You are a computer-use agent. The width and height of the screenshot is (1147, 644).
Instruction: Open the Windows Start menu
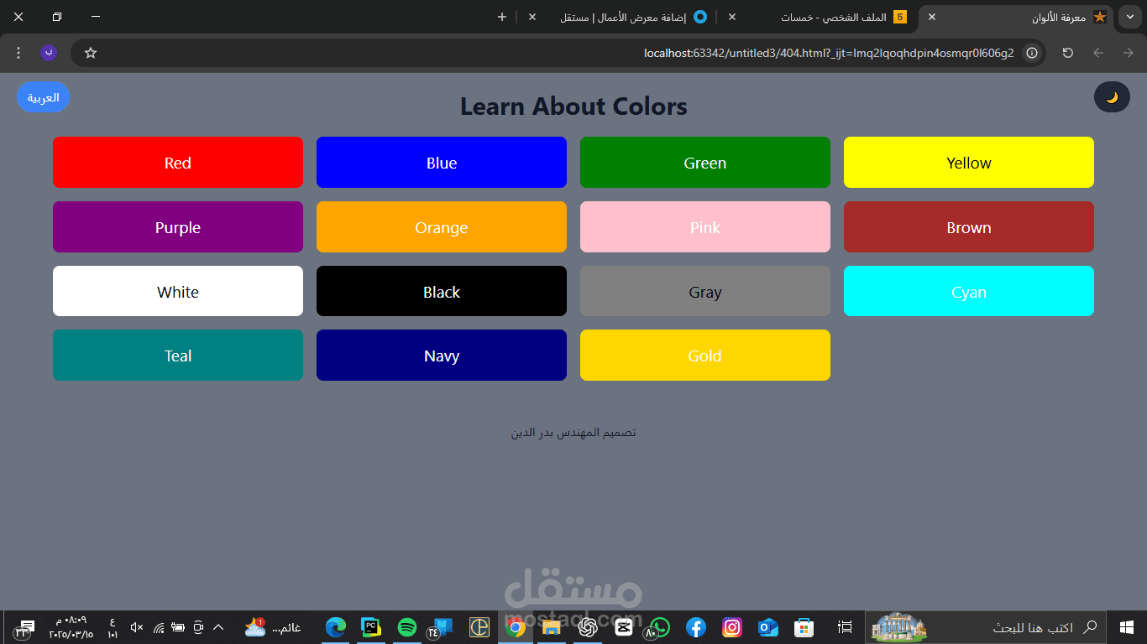coord(1127,627)
